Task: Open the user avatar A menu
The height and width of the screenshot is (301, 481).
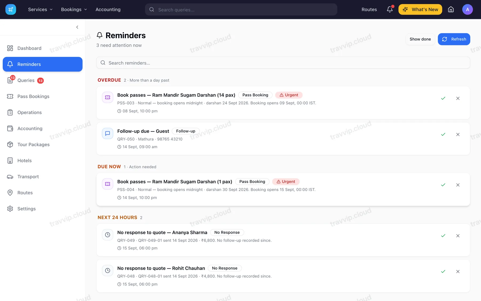Action: tap(467, 9)
